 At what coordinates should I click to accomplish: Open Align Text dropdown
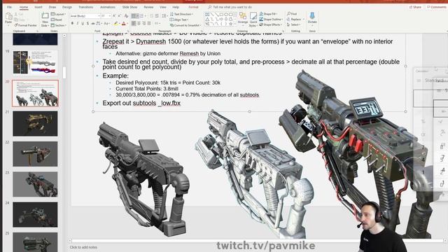click(x=179, y=20)
